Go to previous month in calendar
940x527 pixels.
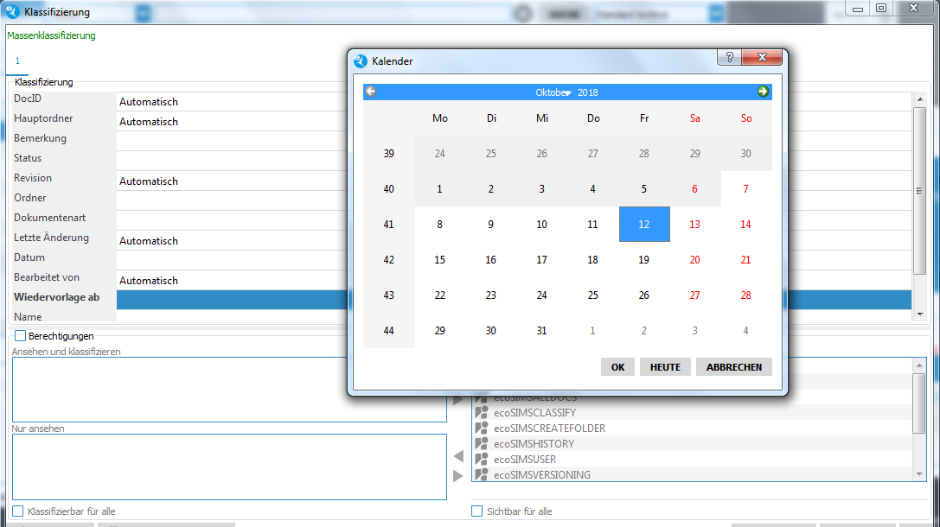tap(370, 92)
